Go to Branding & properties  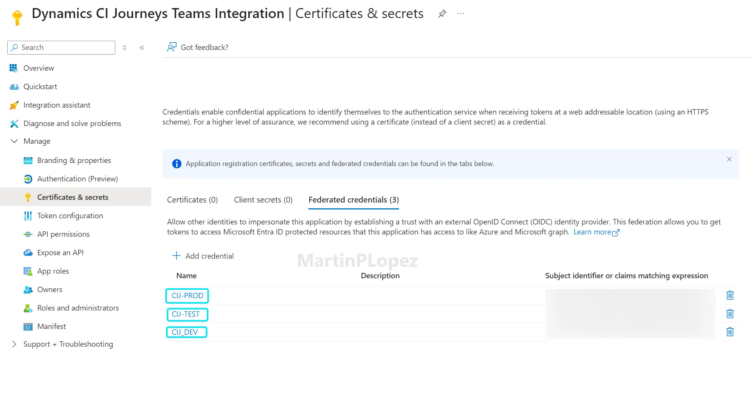[x=74, y=161]
